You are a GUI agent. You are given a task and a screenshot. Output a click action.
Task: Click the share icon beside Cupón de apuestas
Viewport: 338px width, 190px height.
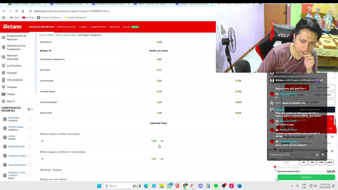(x=325, y=137)
